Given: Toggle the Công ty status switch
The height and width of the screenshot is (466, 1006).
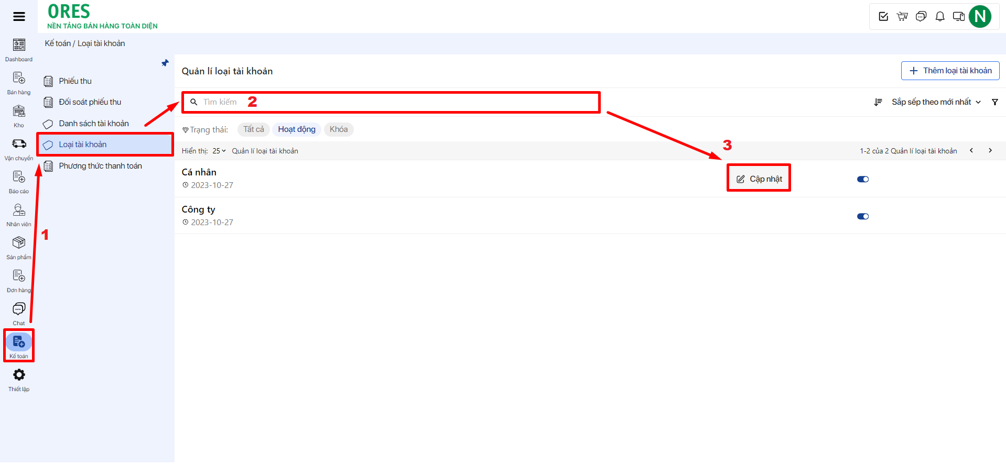Looking at the screenshot, I should coord(862,216).
